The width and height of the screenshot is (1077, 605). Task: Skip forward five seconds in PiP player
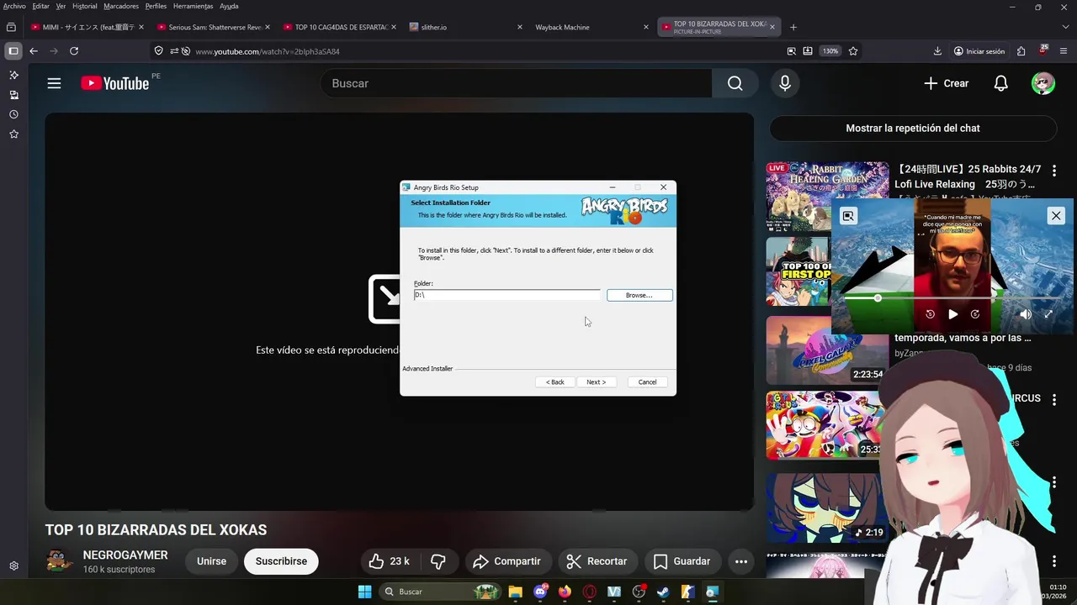click(x=975, y=314)
